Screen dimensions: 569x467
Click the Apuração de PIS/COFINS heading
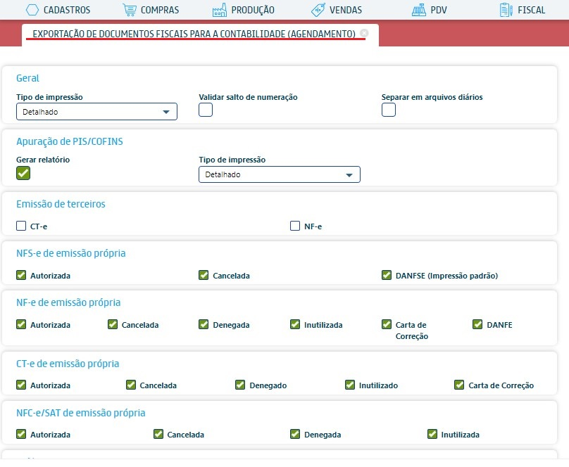click(70, 141)
